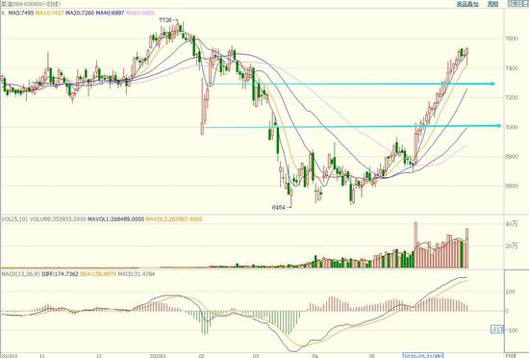Click the 40万 volume axis label
The width and height of the screenshot is (529, 358).
[x=512, y=224]
